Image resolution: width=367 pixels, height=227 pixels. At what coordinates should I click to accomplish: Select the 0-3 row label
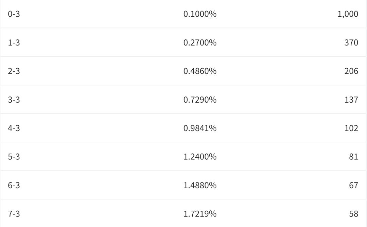tap(14, 14)
